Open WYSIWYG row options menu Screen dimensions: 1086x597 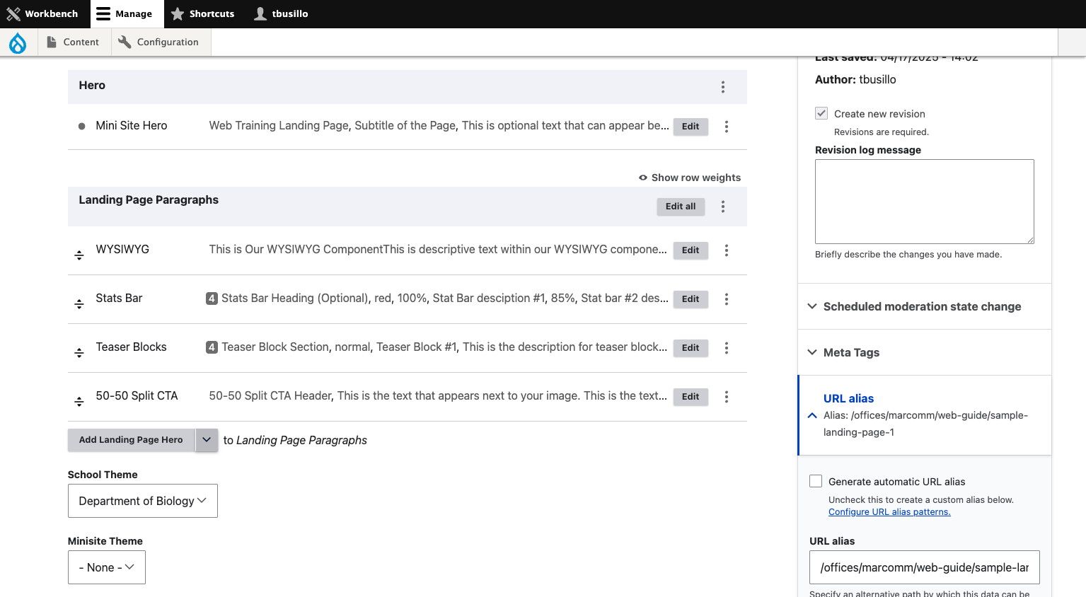pyautogui.click(x=727, y=250)
